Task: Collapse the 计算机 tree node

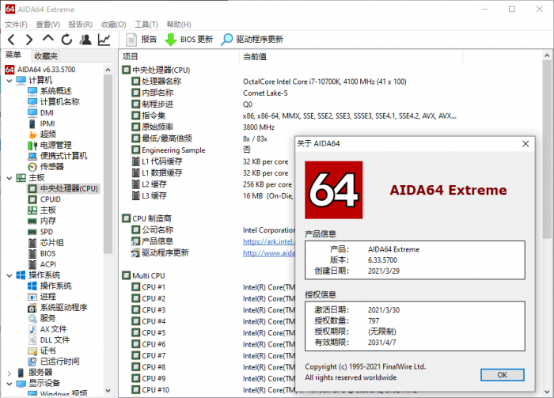Action: [9, 81]
